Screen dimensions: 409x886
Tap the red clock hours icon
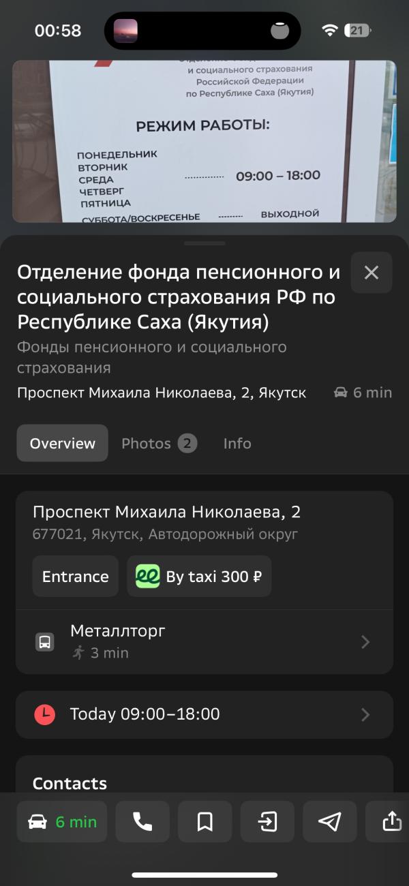pyautogui.click(x=45, y=714)
